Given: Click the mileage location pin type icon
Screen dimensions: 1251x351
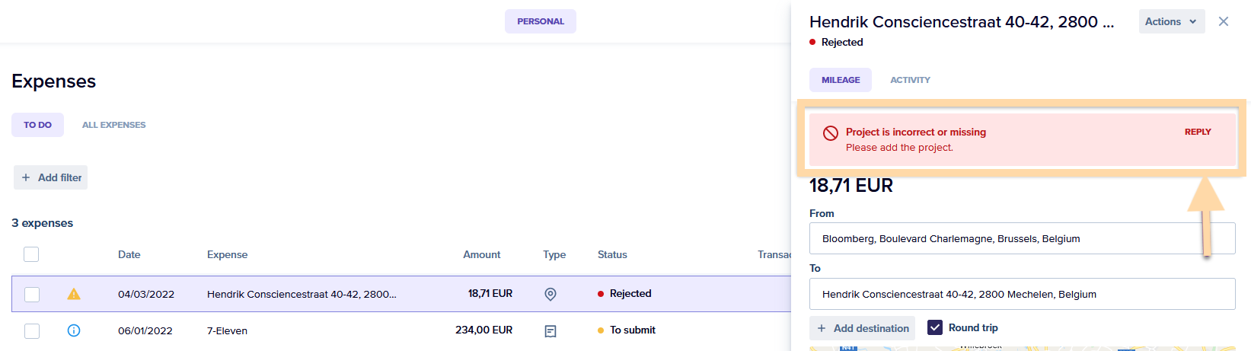Looking at the screenshot, I should coord(551,294).
